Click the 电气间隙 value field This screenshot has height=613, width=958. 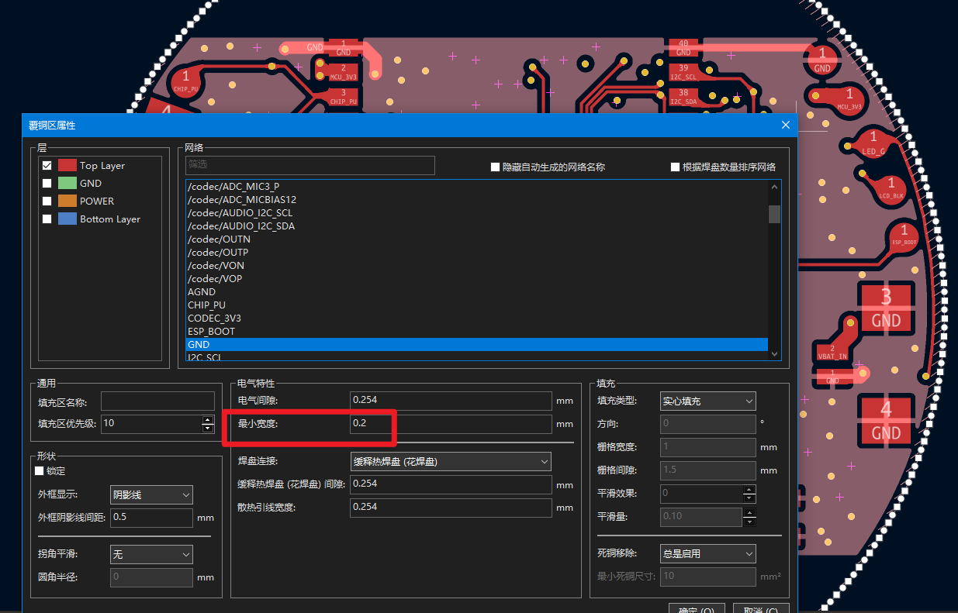click(450, 400)
